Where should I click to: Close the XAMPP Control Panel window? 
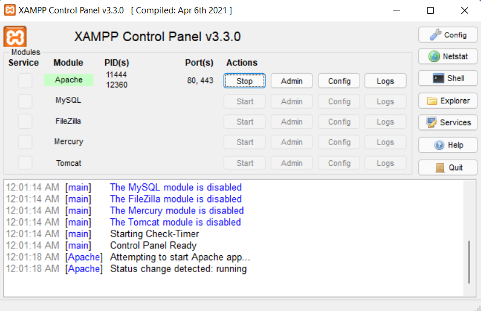(x=464, y=10)
